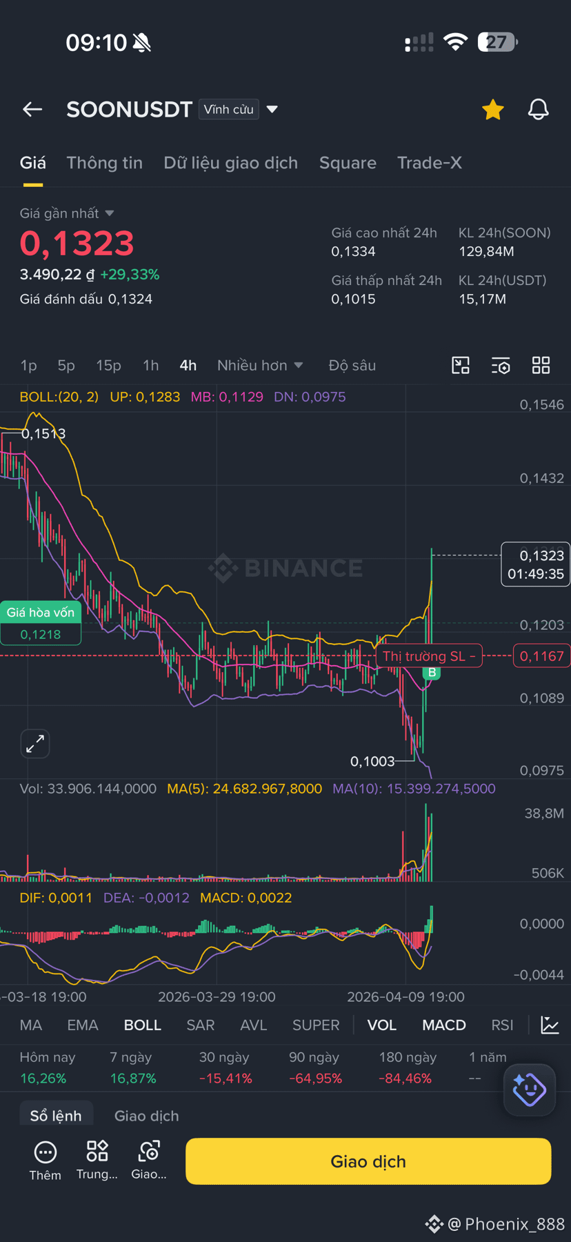This screenshot has height=1242, width=571.
Task: Switch to Dữ liệu giao dịch tab
Action: point(231,163)
